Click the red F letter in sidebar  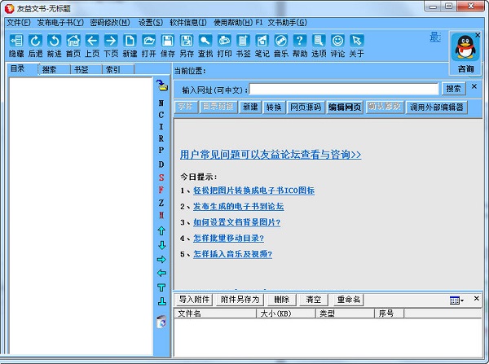161,190
